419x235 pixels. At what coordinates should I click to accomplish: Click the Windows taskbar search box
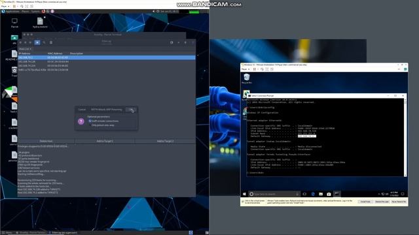[274, 194]
